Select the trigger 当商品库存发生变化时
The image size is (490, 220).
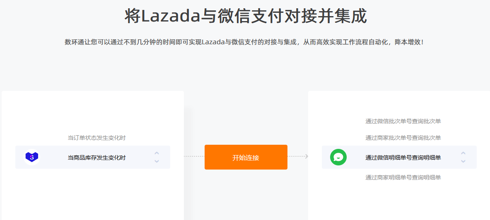(x=97, y=158)
